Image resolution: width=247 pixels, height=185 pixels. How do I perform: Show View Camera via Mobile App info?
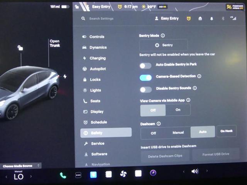click(188, 100)
